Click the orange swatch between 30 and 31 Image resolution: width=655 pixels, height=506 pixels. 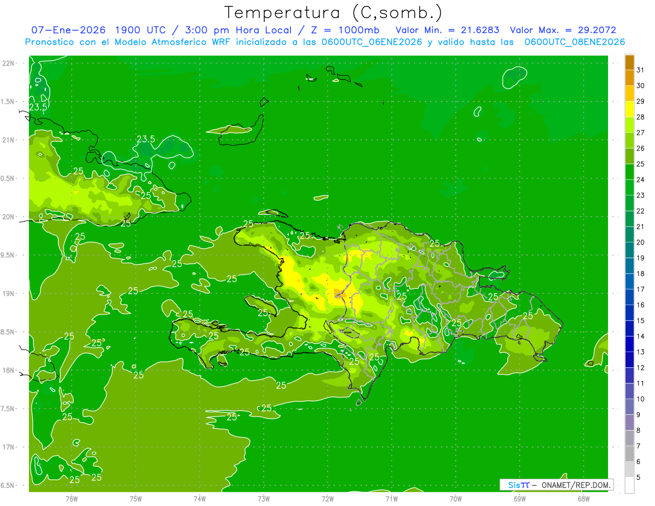point(629,78)
